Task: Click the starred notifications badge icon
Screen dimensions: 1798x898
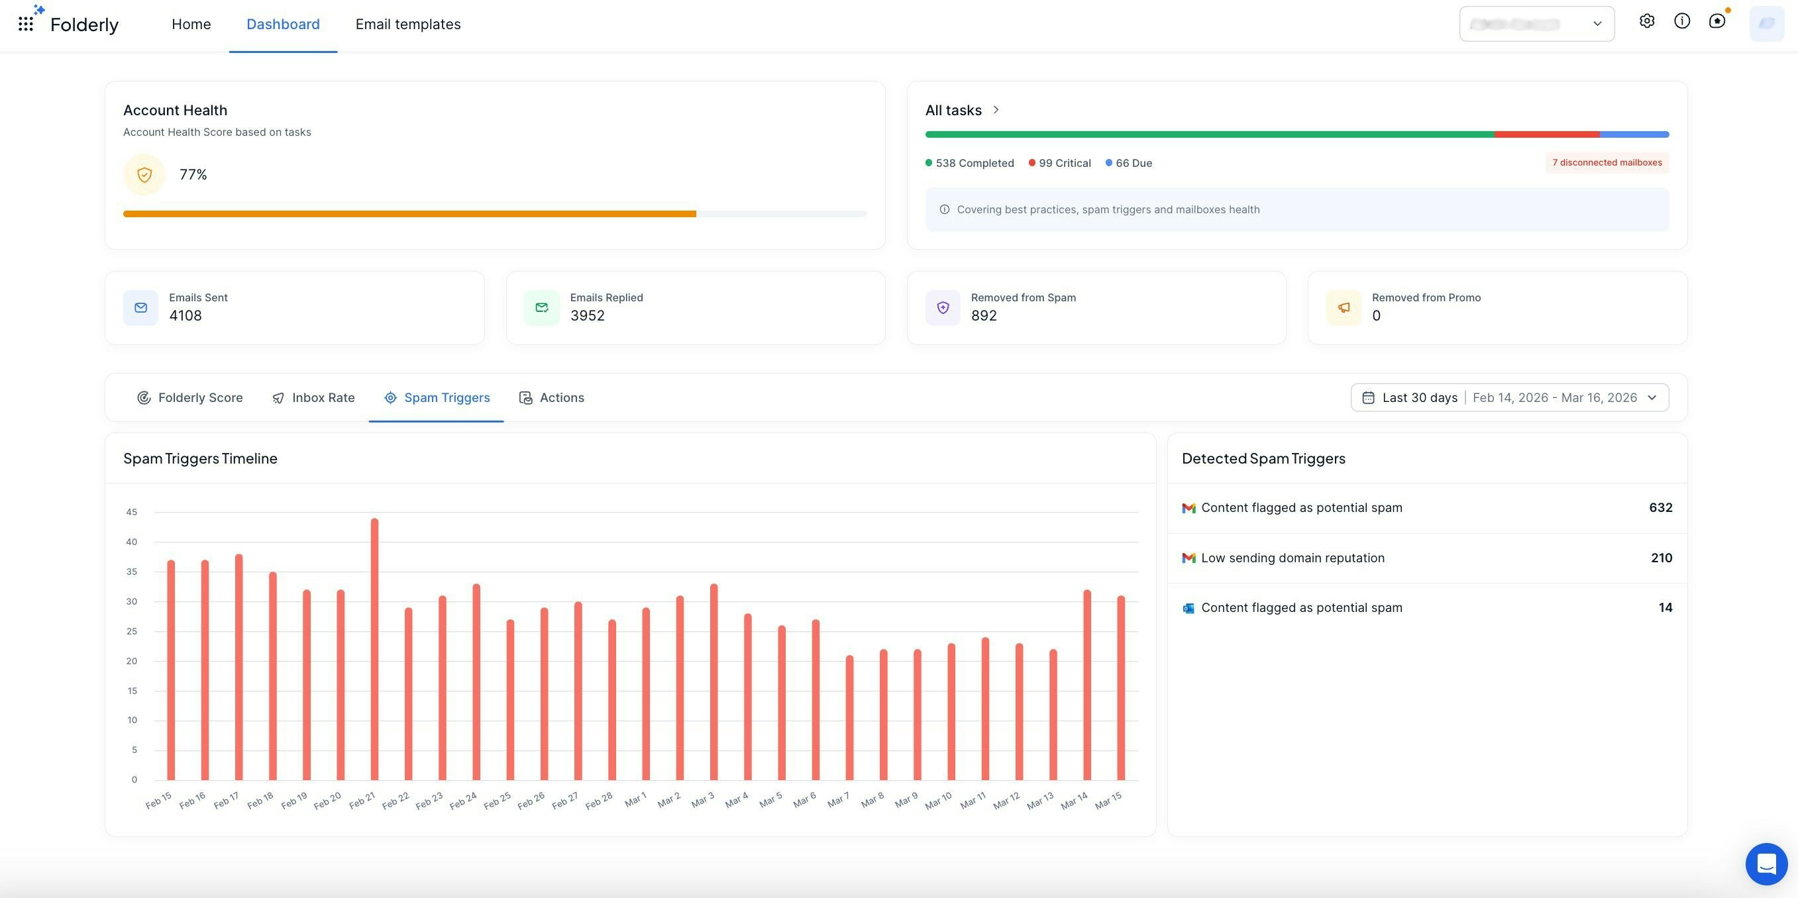Action: pyautogui.click(x=1717, y=22)
